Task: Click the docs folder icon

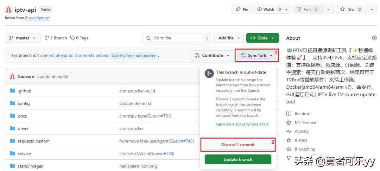Action: click(13, 116)
